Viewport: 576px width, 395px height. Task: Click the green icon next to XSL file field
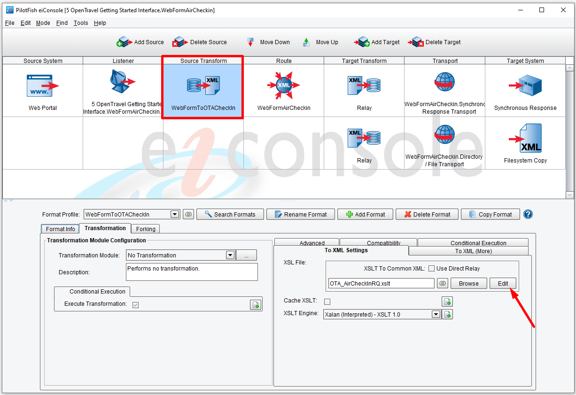[x=443, y=283]
